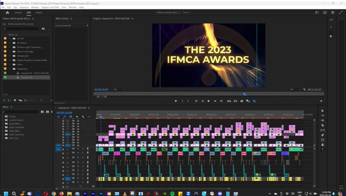Screen dimensions: 346x196
Task: Hide video track V5 with eye icon
Action: click(78, 134)
